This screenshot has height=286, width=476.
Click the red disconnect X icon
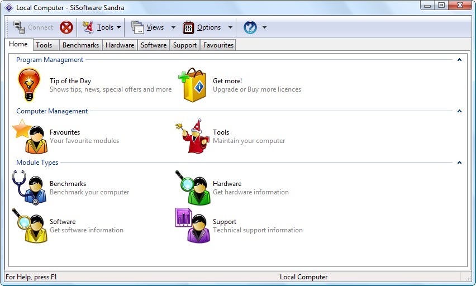click(x=66, y=27)
